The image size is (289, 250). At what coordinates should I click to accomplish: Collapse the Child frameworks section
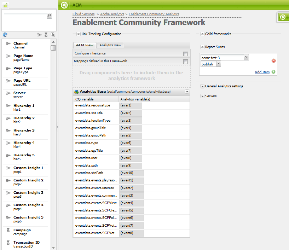202,34
